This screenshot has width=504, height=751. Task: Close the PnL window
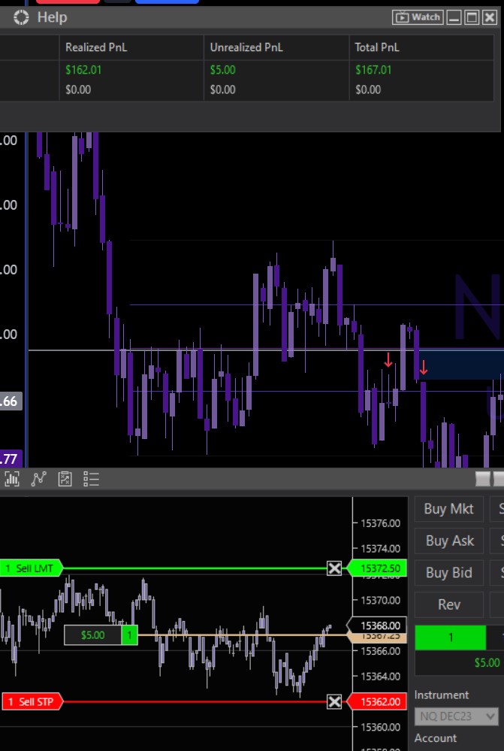point(490,18)
